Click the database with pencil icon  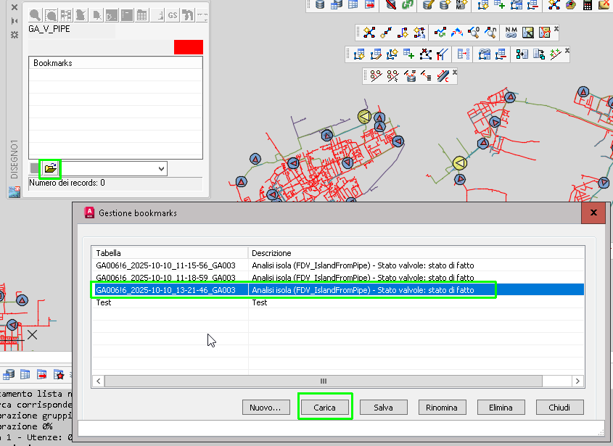(x=429, y=4)
